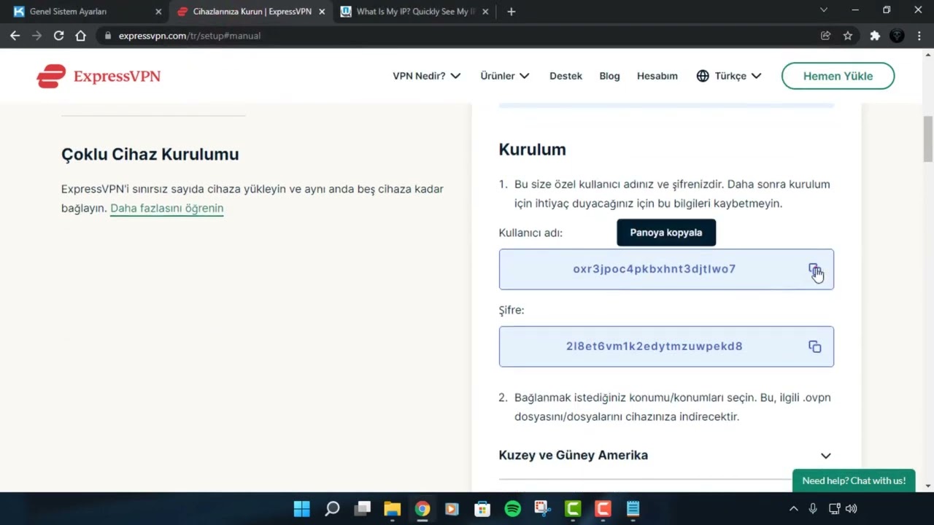
Task: Click the Kullanıcı adı: label
Action: click(x=530, y=233)
